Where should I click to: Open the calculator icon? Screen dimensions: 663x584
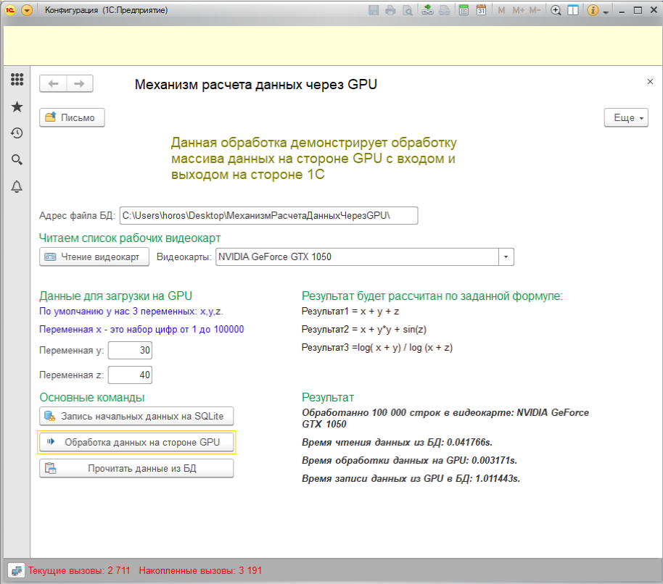[464, 10]
